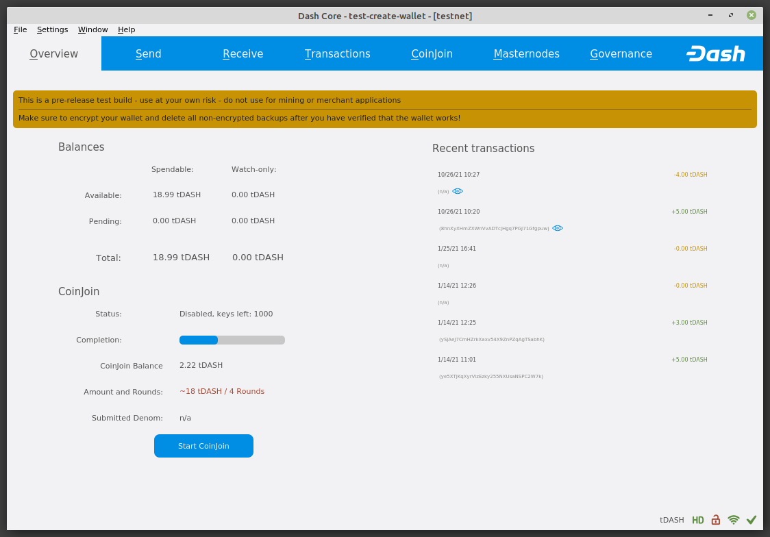
Task: Open the Receive tab
Action: pyautogui.click(x=243, y=54)
